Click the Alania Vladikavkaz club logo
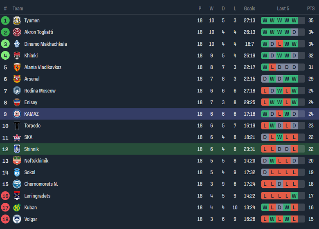319x229 pixels. [17, 67]
